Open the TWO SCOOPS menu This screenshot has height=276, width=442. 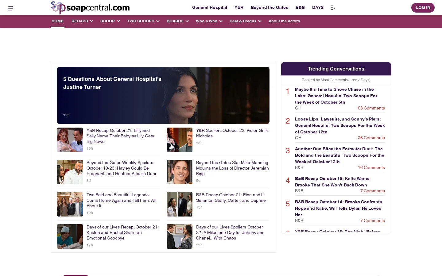[x=141, y=21]
